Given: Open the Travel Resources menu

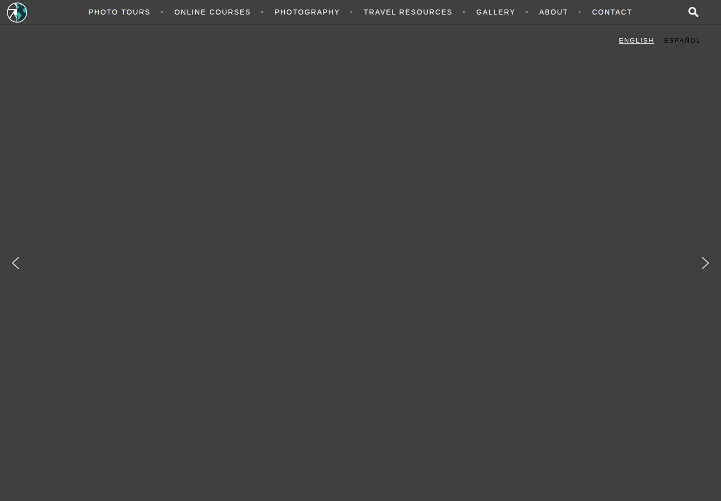Looking at the screenshot, I should tap(408, 12).
